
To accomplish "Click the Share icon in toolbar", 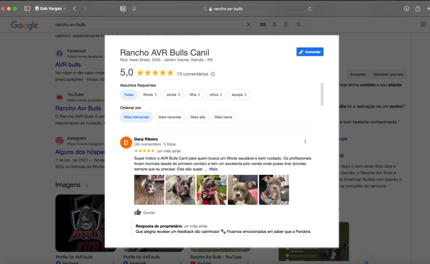I will (418, 9).
